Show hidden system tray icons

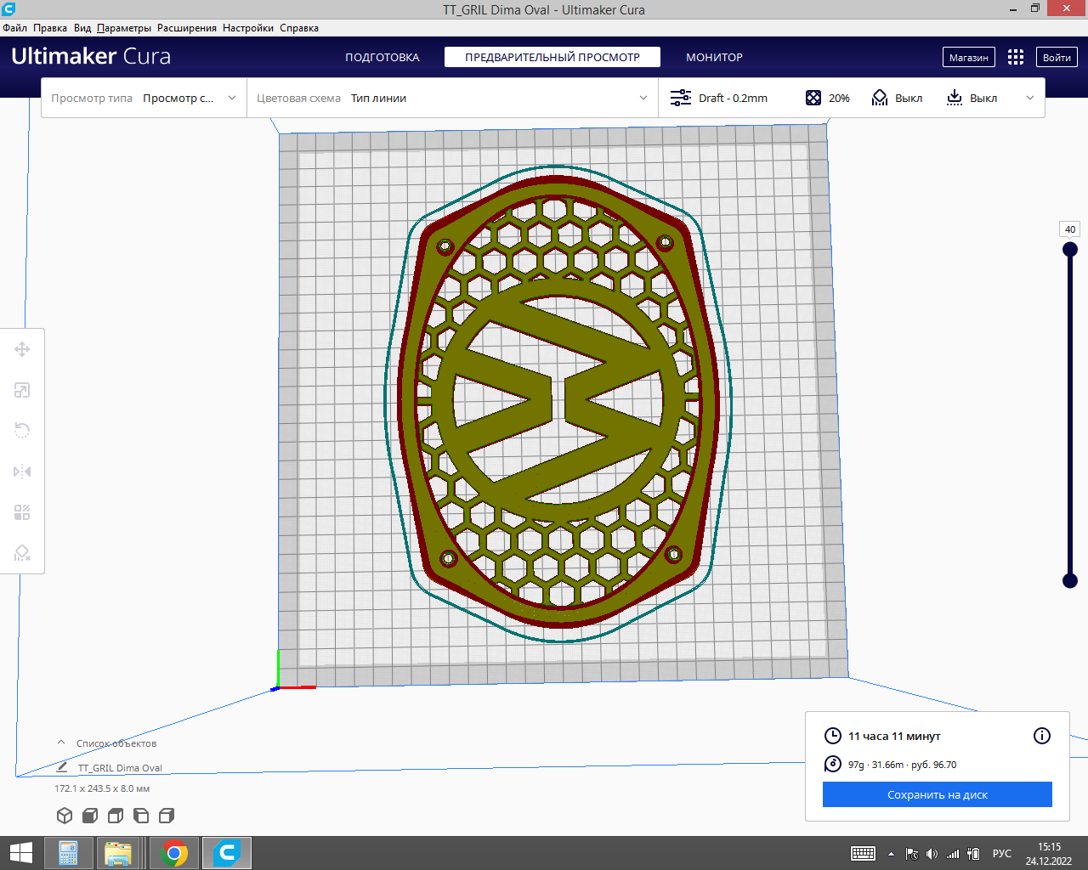tap(891, 854)
